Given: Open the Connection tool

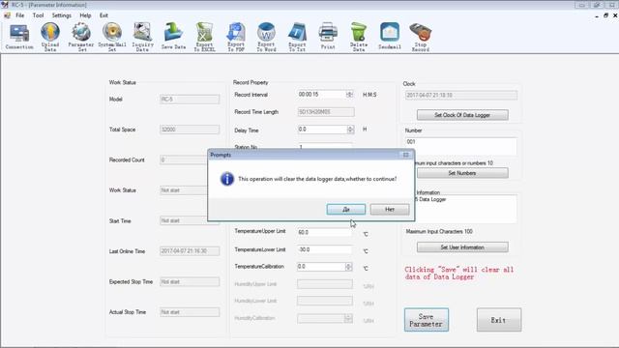Looking at the screenshot, I should (19, 37).
